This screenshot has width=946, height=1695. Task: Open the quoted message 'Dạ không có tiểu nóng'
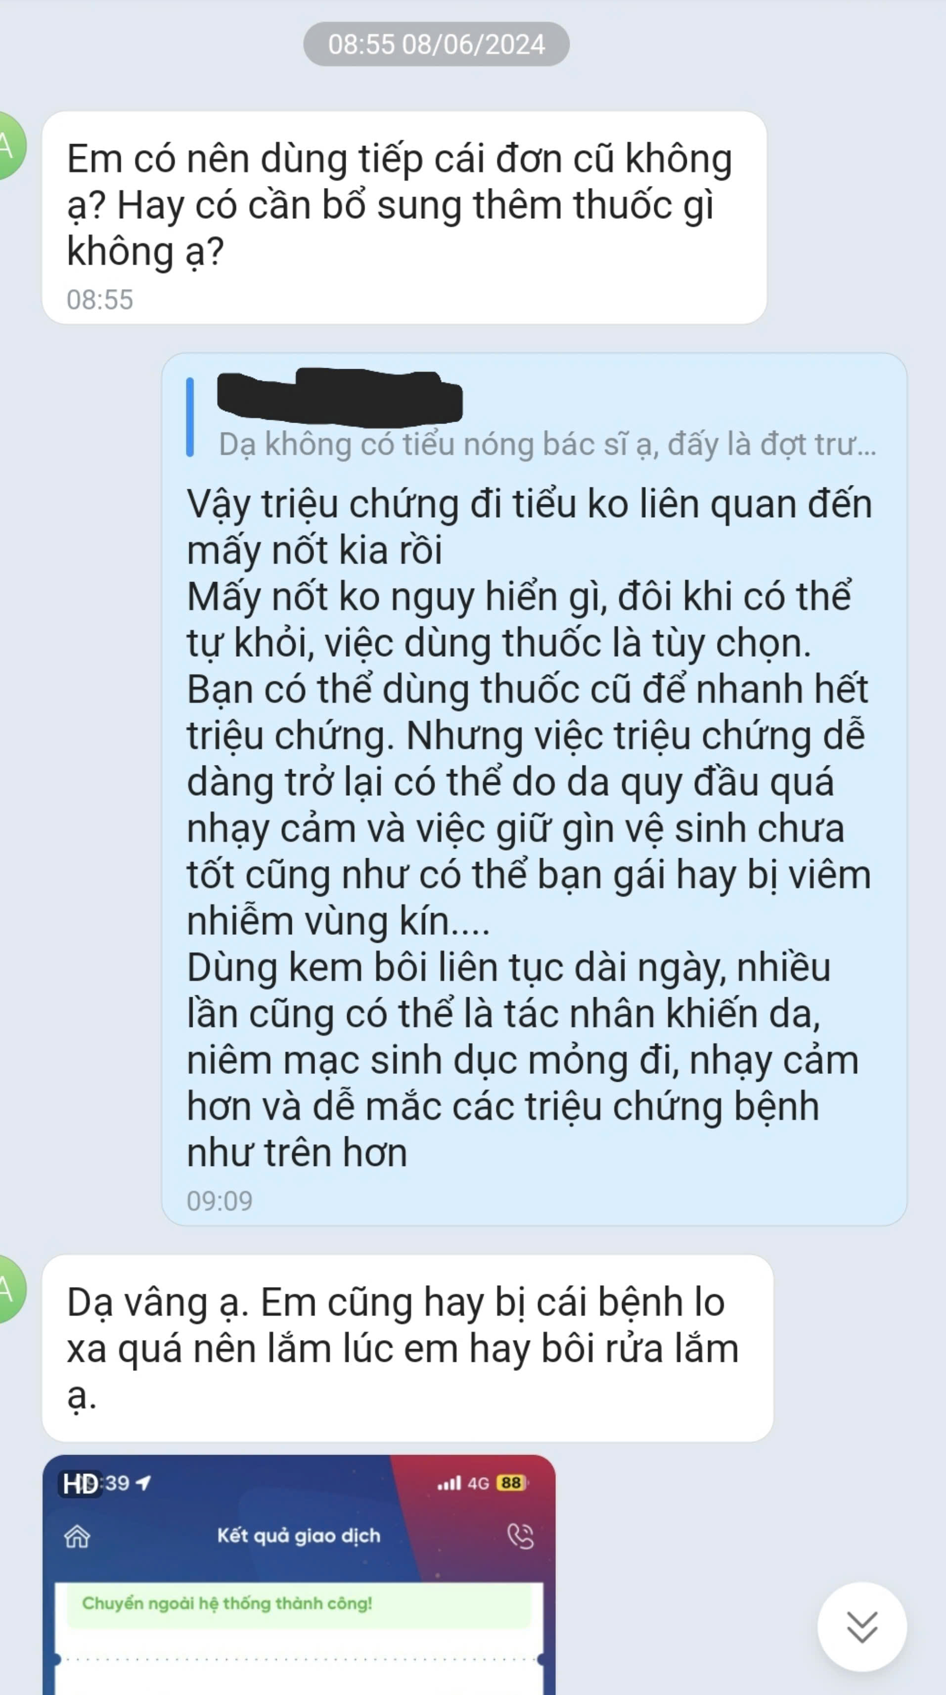coord(547,444)
